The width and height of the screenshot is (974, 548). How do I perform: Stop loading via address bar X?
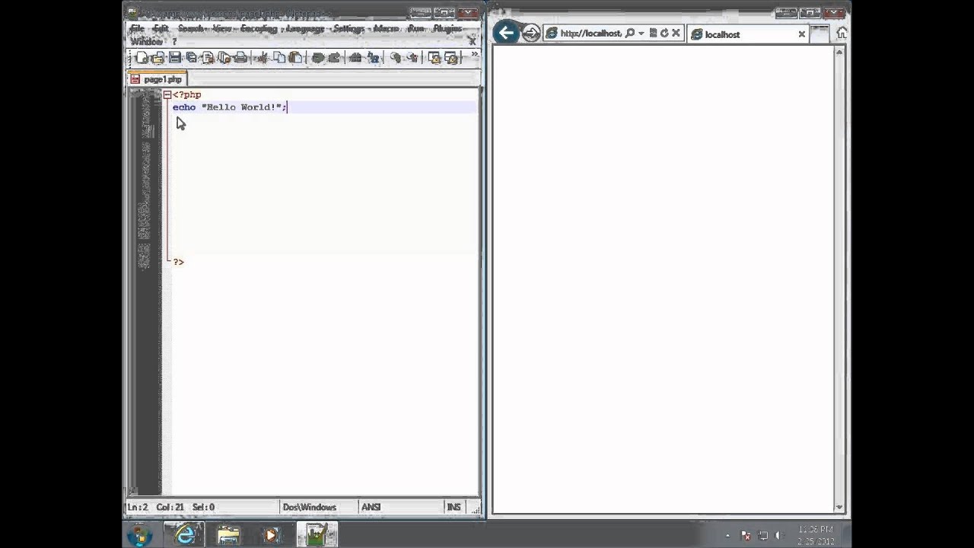676,33
